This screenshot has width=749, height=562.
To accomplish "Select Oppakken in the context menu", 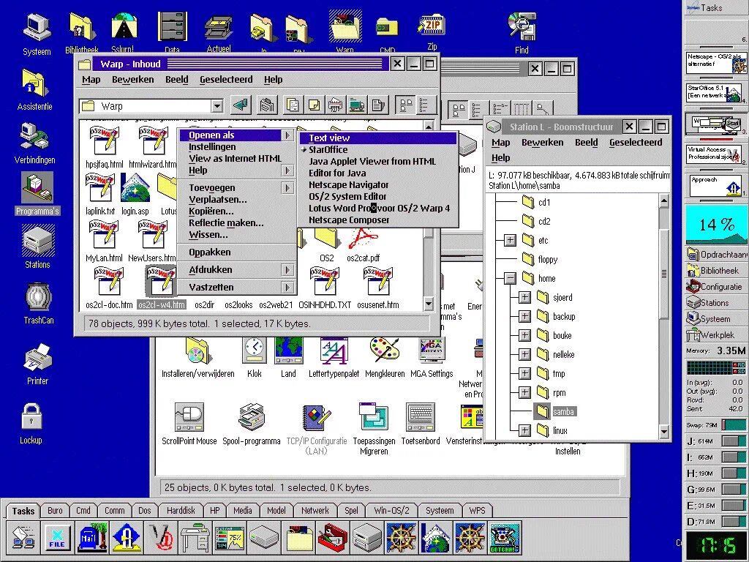I will (237, 252).
